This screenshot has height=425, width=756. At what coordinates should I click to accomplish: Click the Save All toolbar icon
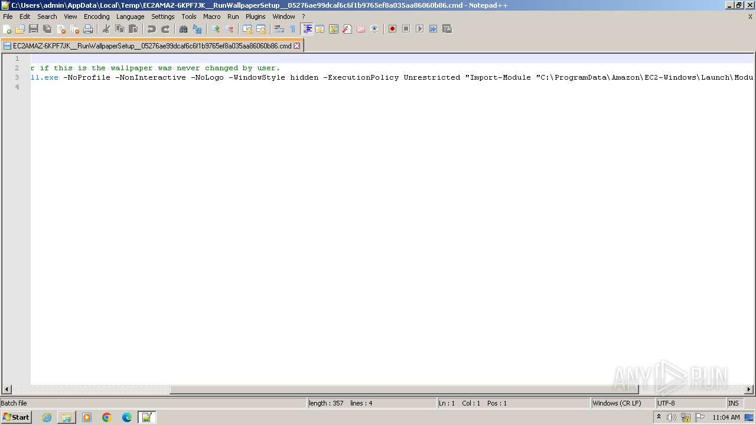[47, 29]
